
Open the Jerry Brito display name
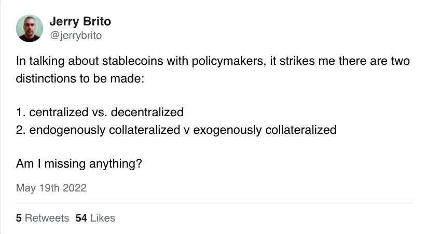pyautogui.click(x=80, y=22)
